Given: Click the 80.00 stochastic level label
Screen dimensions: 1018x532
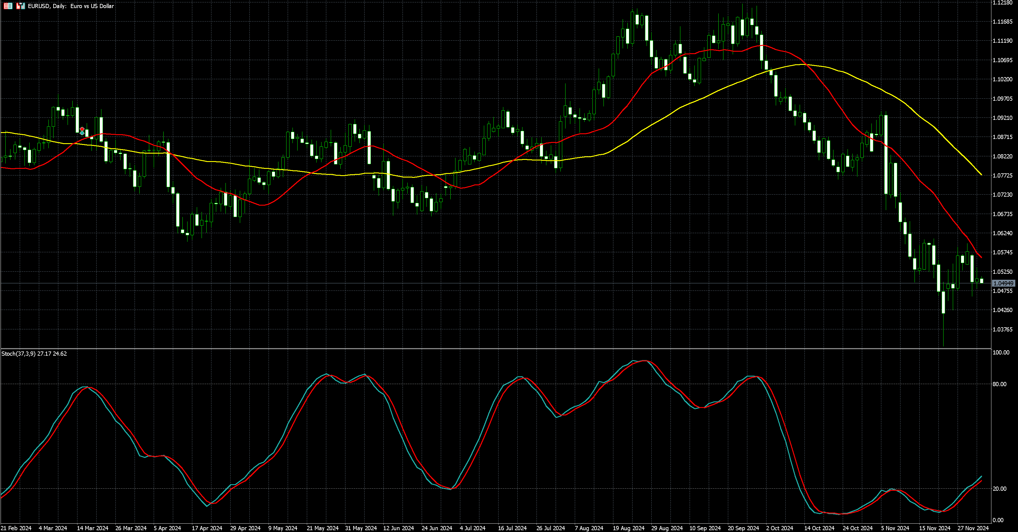Looking at the screenshot, I should click(x=999, y=384).
